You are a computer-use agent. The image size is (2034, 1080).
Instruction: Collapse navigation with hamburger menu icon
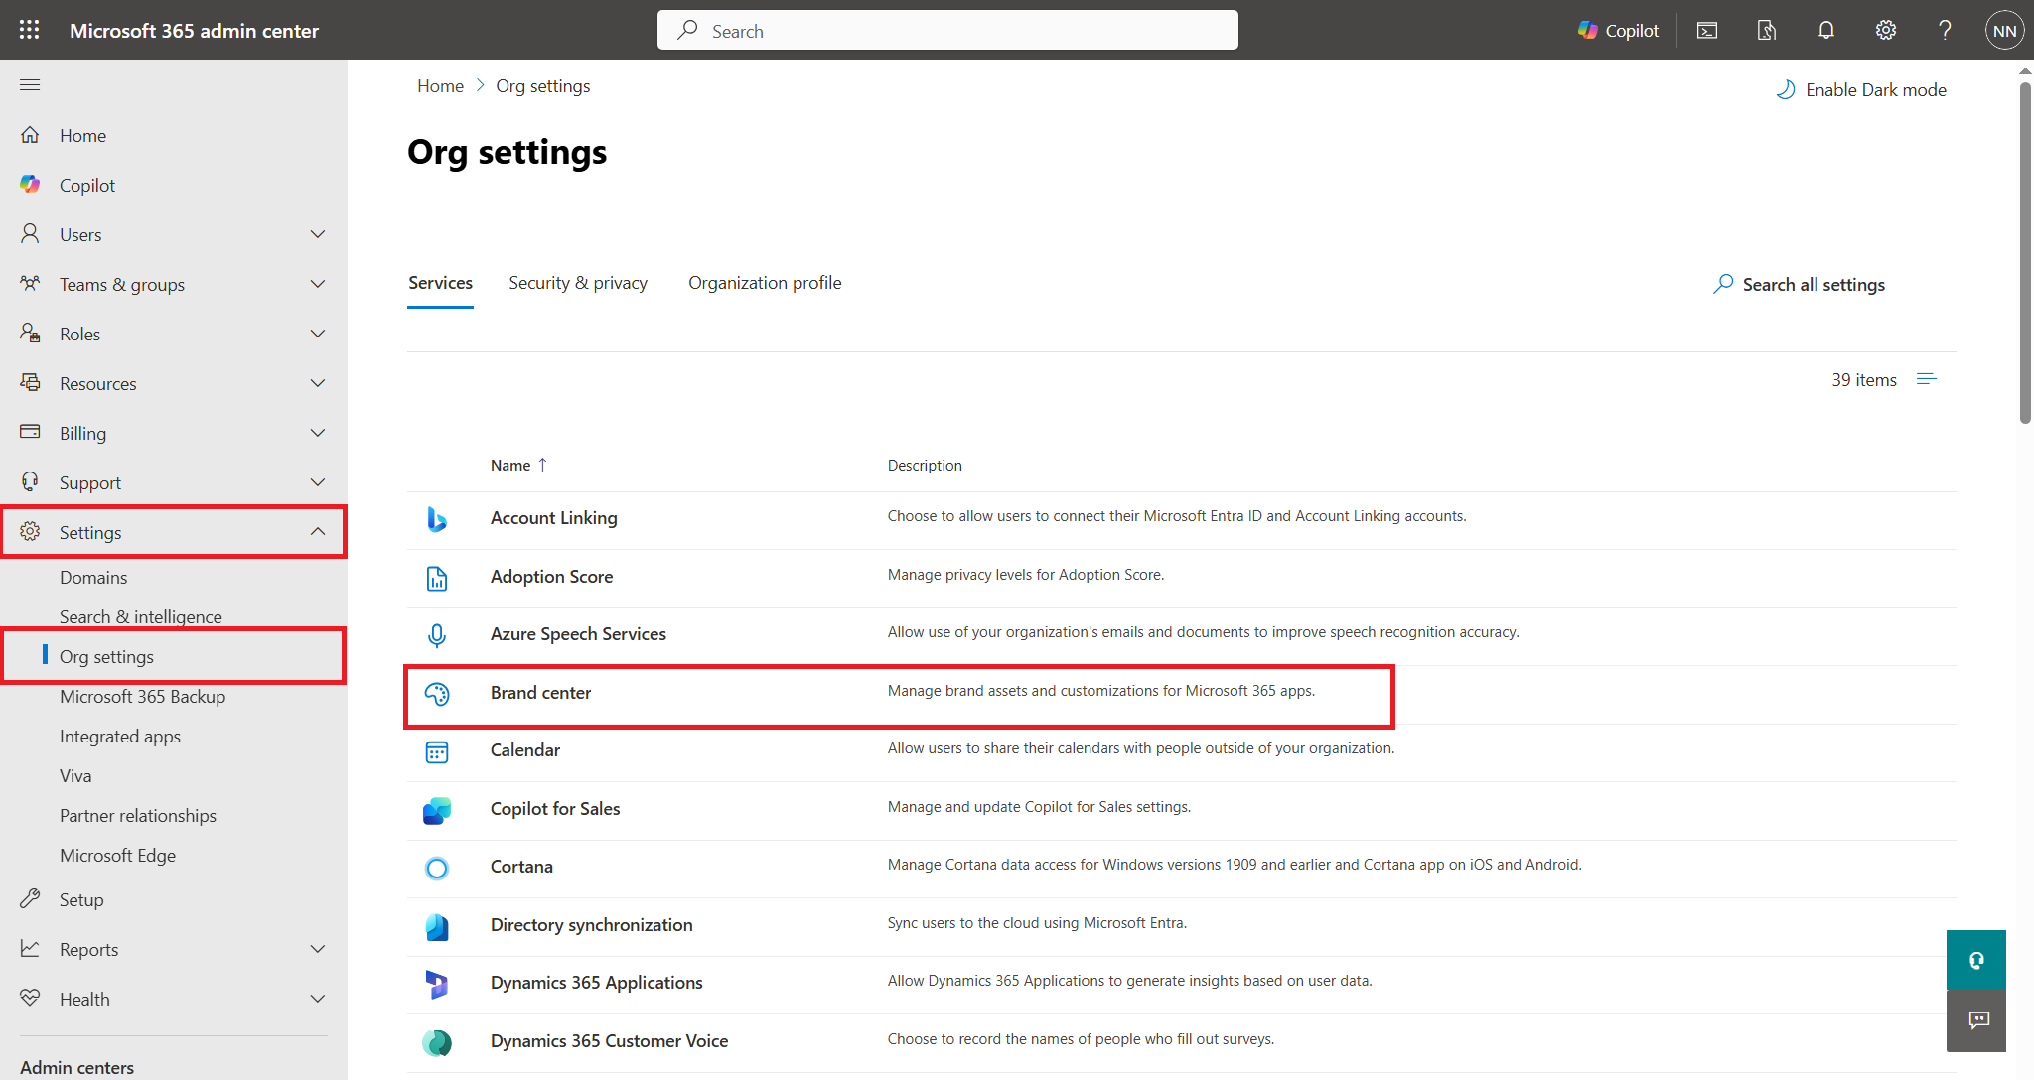click(30, 85)
